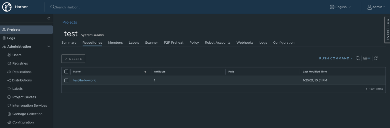Image resolution: width=390 pixels, height=128 pixels.
Task: Click the Project Quotas icon
Action: point(9,97)
